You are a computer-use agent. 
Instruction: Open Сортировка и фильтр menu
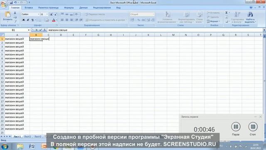click(x=237, y=17)
